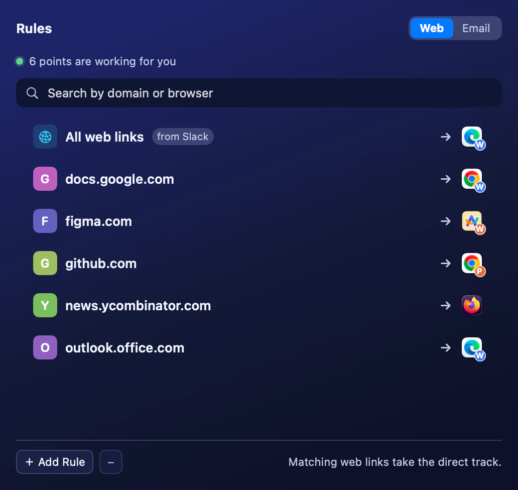Screen dimensions: 518x490
Task: Click the search by domain or browser field
Action: (x=259, y=93)
